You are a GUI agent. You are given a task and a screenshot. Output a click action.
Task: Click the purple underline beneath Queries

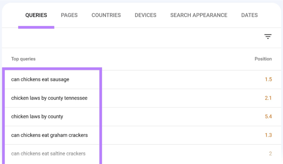36,27
